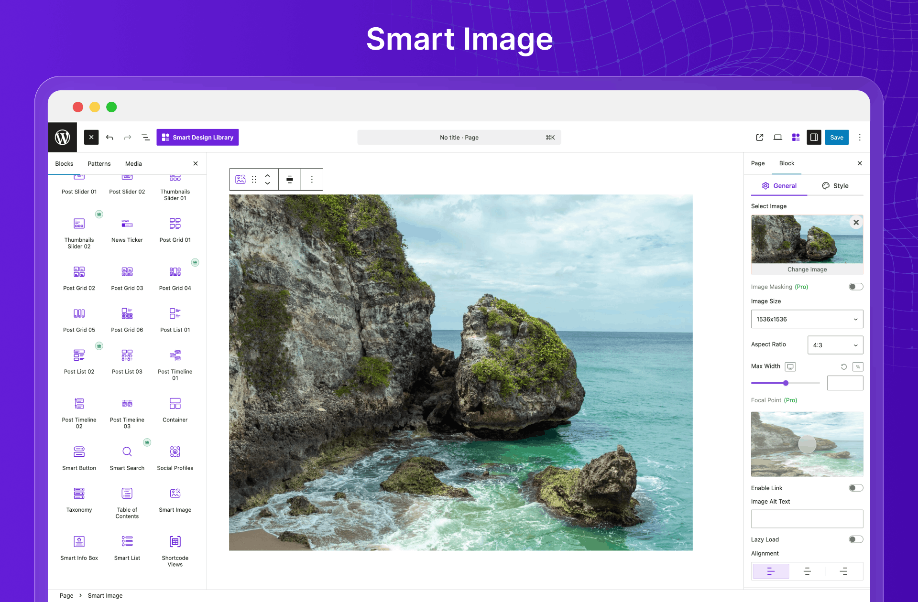918x602 pixels.
Task: Click the WordPress logo icon
Action: [62, 138]
